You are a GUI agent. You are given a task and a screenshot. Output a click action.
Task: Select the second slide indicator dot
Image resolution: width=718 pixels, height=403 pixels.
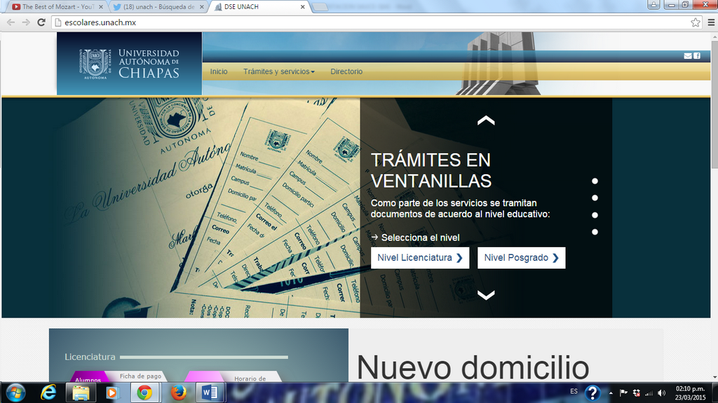595,198
